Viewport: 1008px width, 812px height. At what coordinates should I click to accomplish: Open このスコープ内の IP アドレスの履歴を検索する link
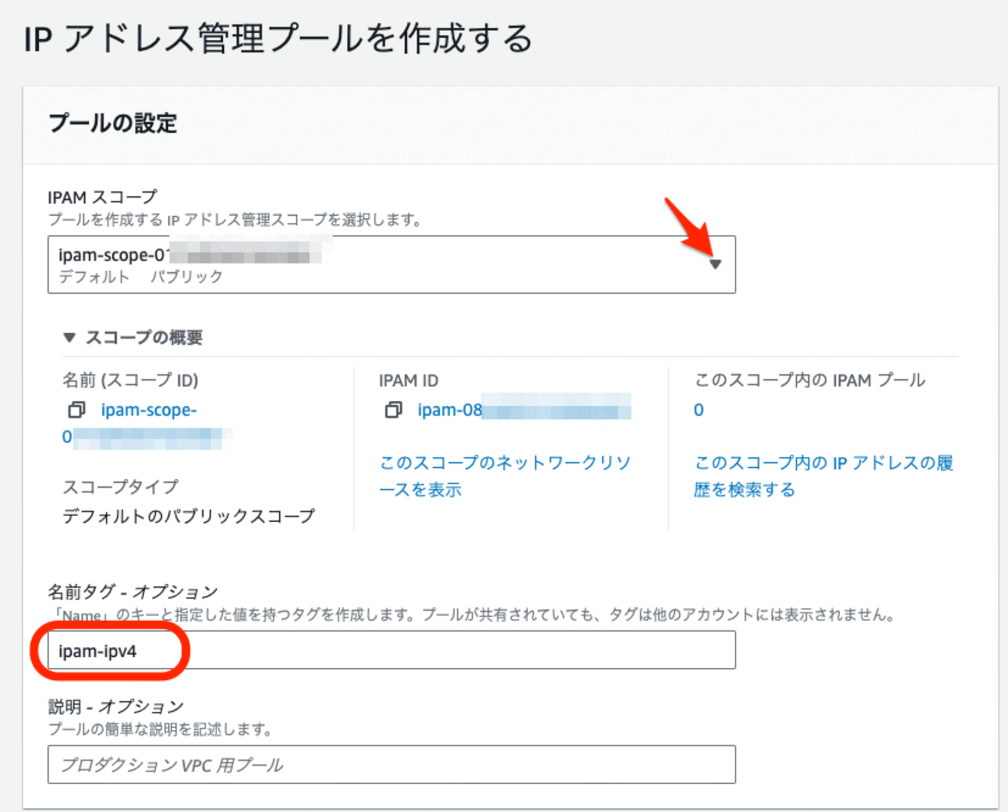pos(824,476)
